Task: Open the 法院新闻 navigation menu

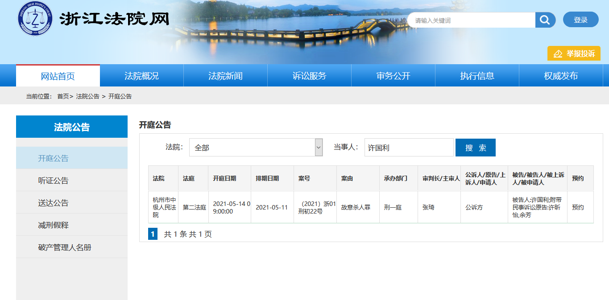Action: tap(225, 76)
